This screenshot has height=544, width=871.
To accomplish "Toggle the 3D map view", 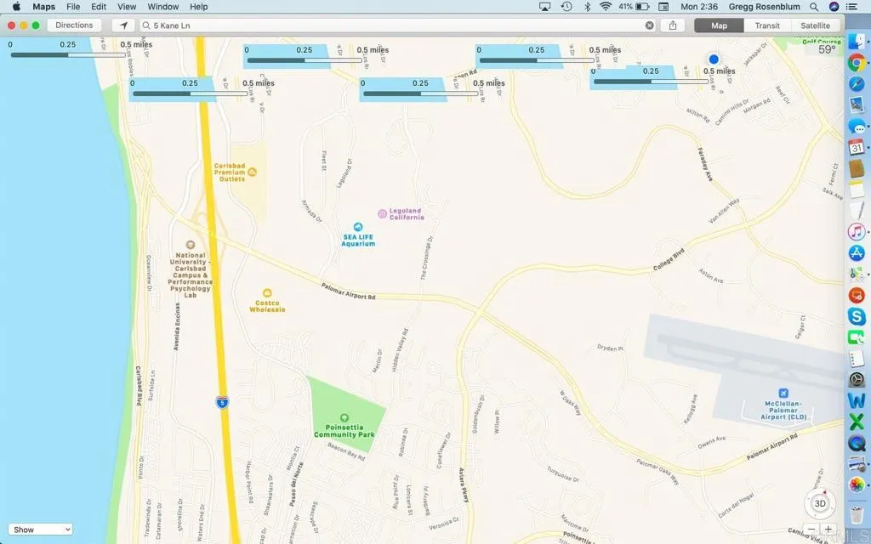I will tap(820, 504).
